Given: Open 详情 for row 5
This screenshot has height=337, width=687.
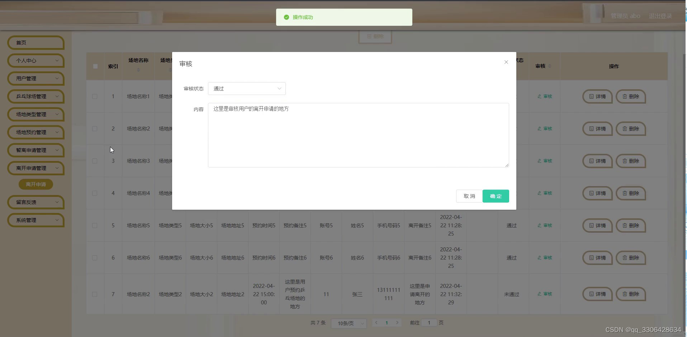Looking at the screenshot, I should 597,226.
